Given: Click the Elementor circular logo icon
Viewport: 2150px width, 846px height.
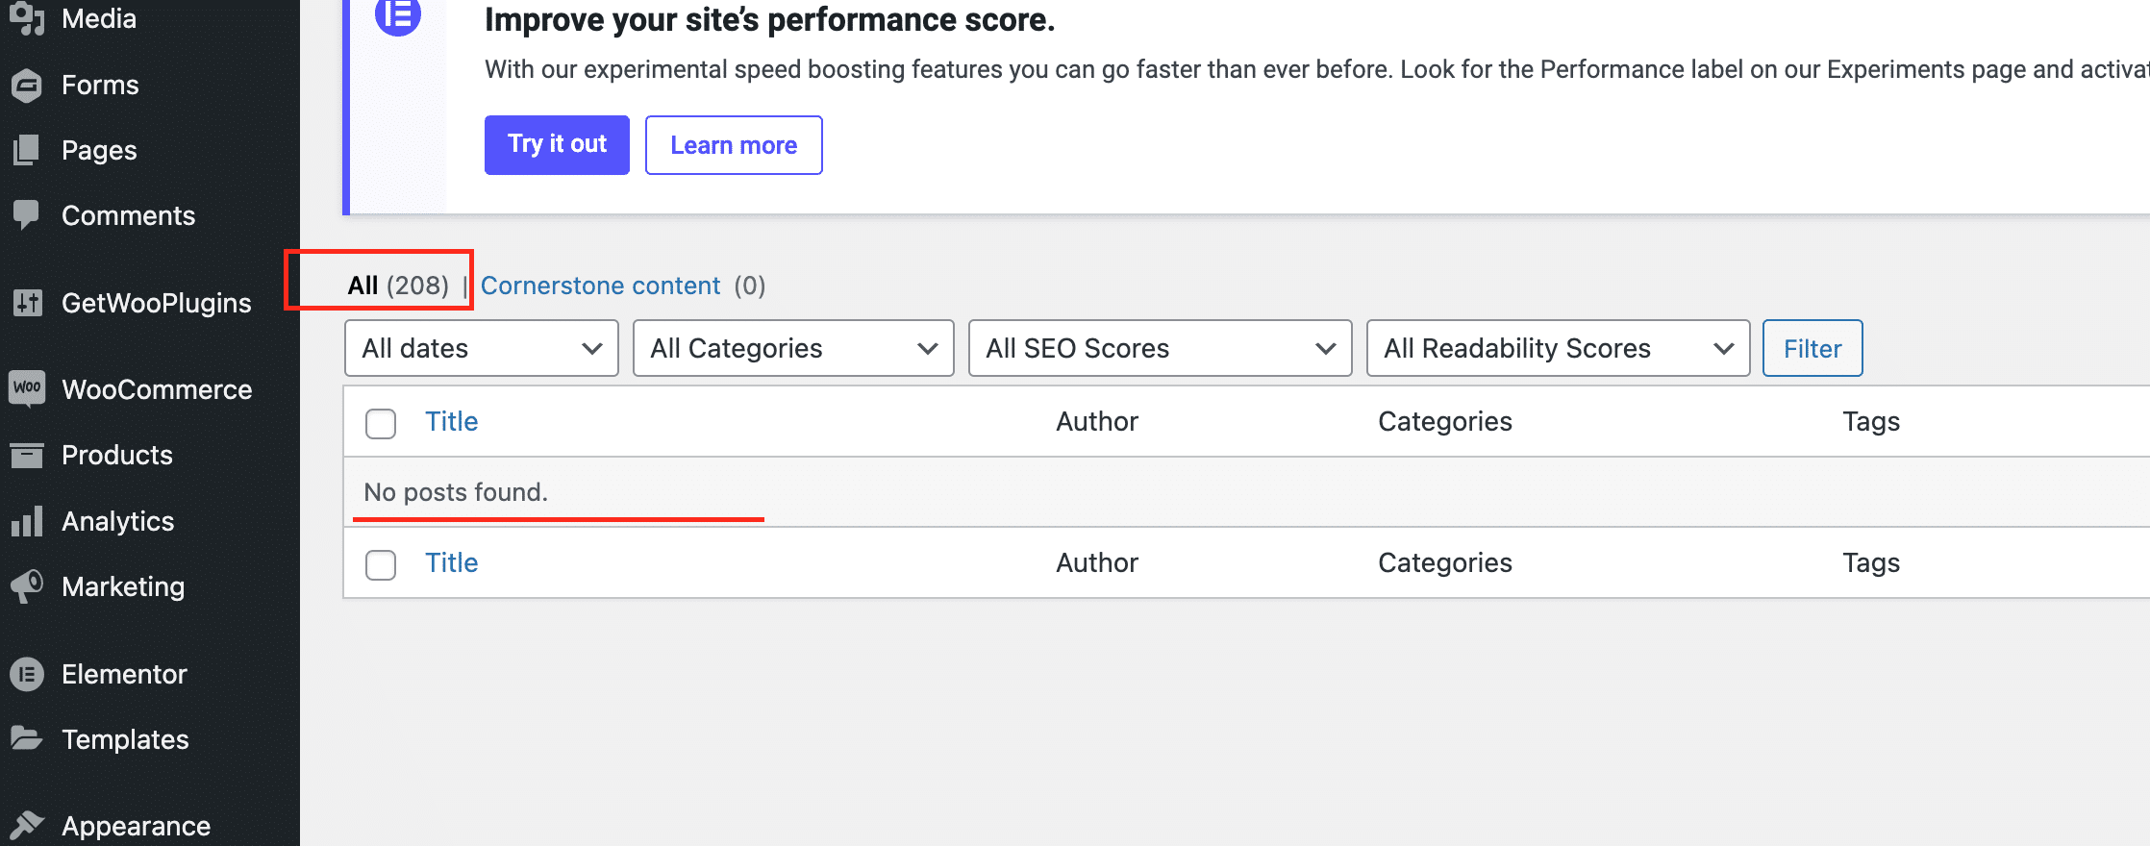Looking at the screenshot, I should click(27, 674).
